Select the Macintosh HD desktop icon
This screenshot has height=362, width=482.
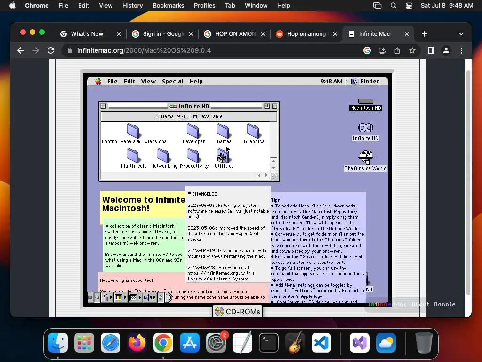(365, 105)
